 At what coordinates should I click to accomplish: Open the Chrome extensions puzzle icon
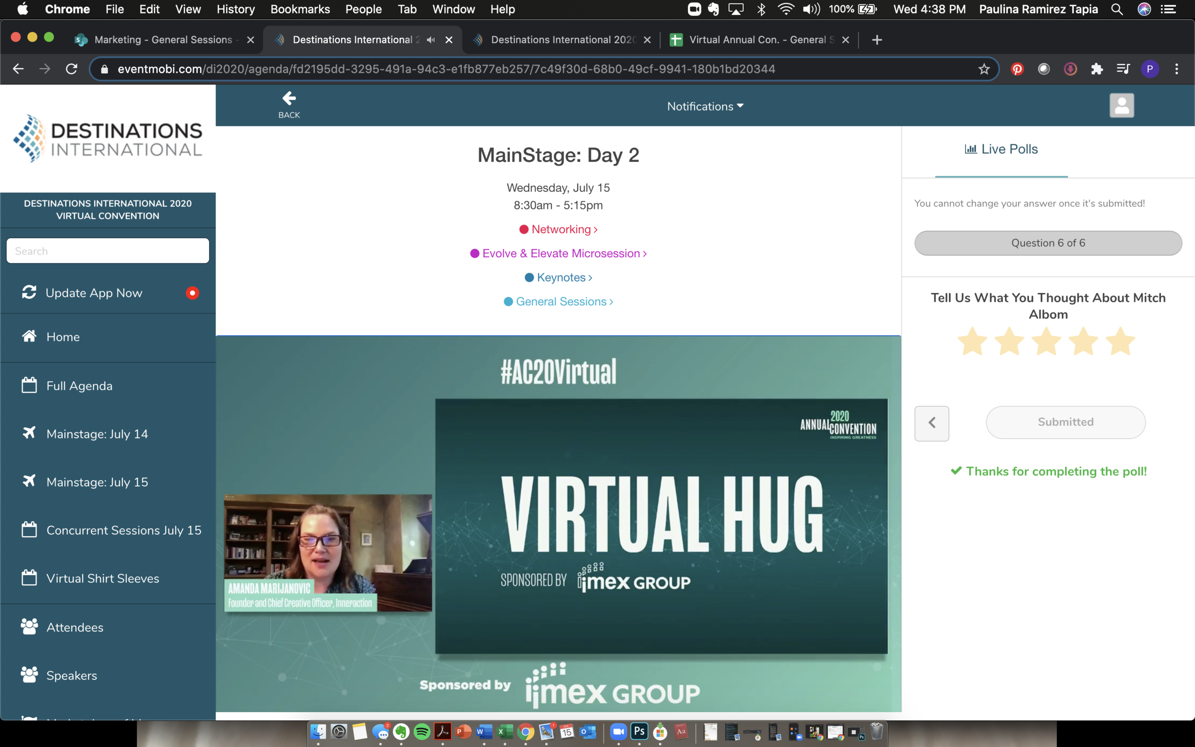[1097, 69]
